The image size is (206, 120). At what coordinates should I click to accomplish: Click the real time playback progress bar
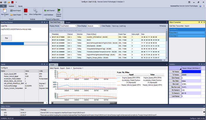point(24,44)
